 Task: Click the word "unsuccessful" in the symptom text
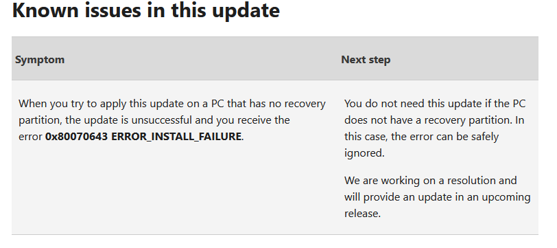[x=162, y=120]
